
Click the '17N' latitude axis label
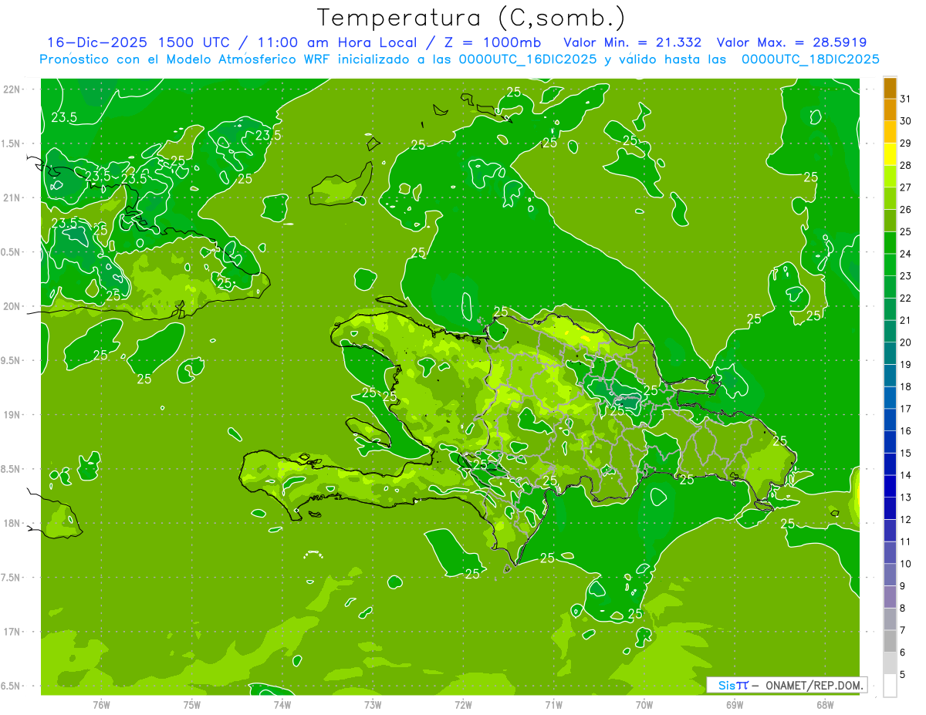12,632
